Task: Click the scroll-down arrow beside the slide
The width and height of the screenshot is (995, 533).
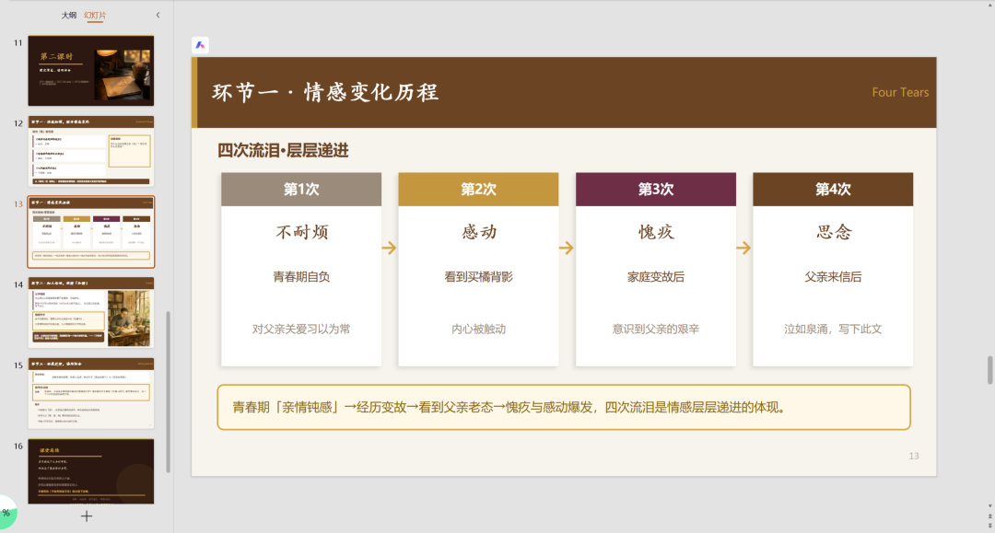Action: tap(989, 505)
